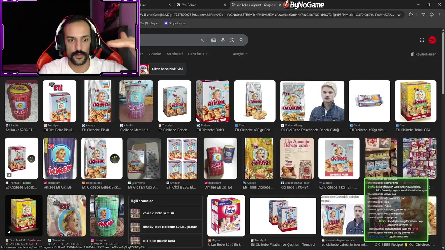Start voice search with the microphone icon
Image resolution: width=445 pixels, height=250 pixels.
click(x=223, y=40)
